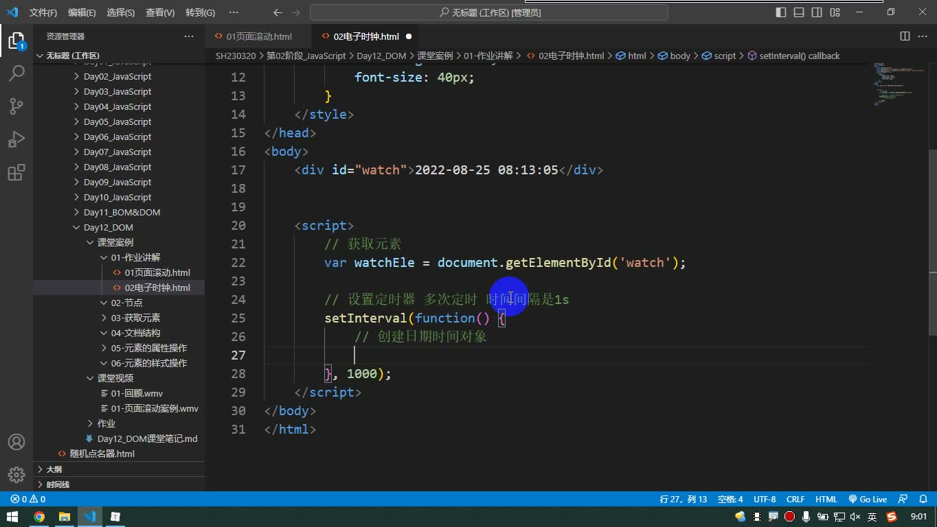Collapse the Day12_DOM folder

tap(108, 227)
